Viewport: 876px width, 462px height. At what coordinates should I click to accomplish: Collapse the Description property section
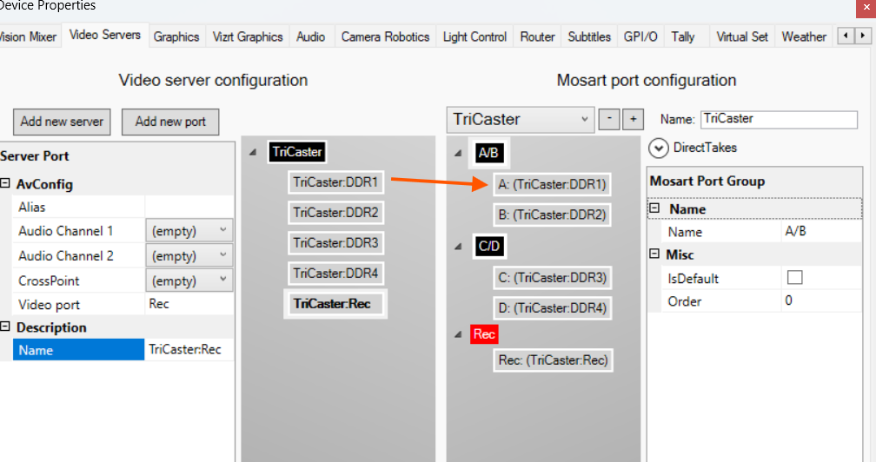6,327
